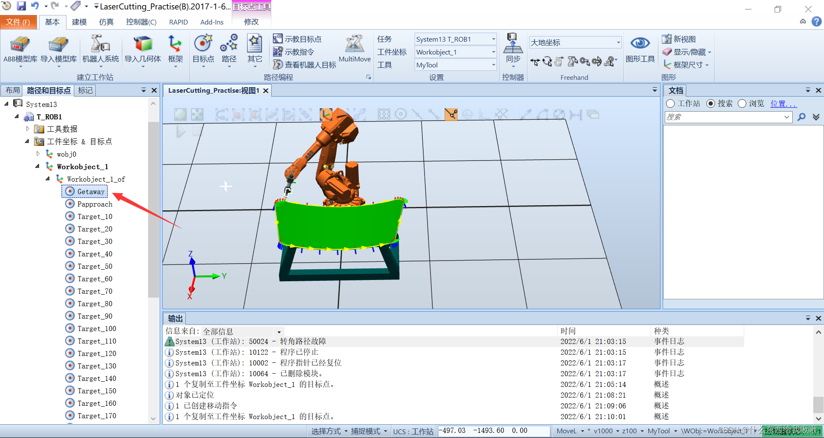This screenshot has width=824, height=438.
Task: Open the 框架尺寸 frame size dropdown
Action: point(686,65)
